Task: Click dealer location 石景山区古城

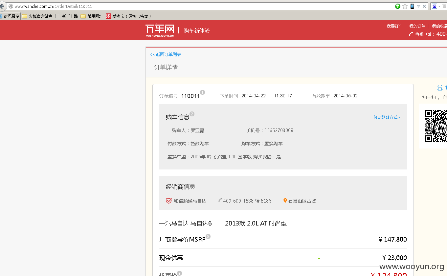Action: (302, 201)
